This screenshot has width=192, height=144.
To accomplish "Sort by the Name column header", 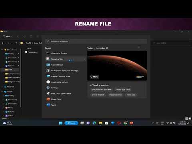I will 29,48.
